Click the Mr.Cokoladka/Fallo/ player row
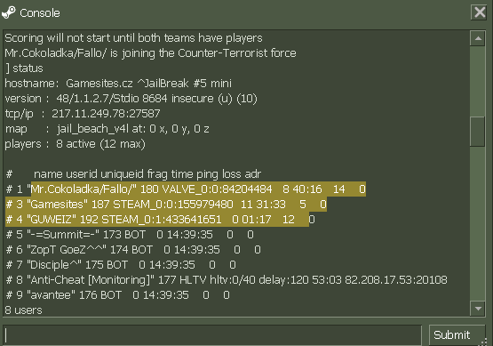 coord(186,189)
